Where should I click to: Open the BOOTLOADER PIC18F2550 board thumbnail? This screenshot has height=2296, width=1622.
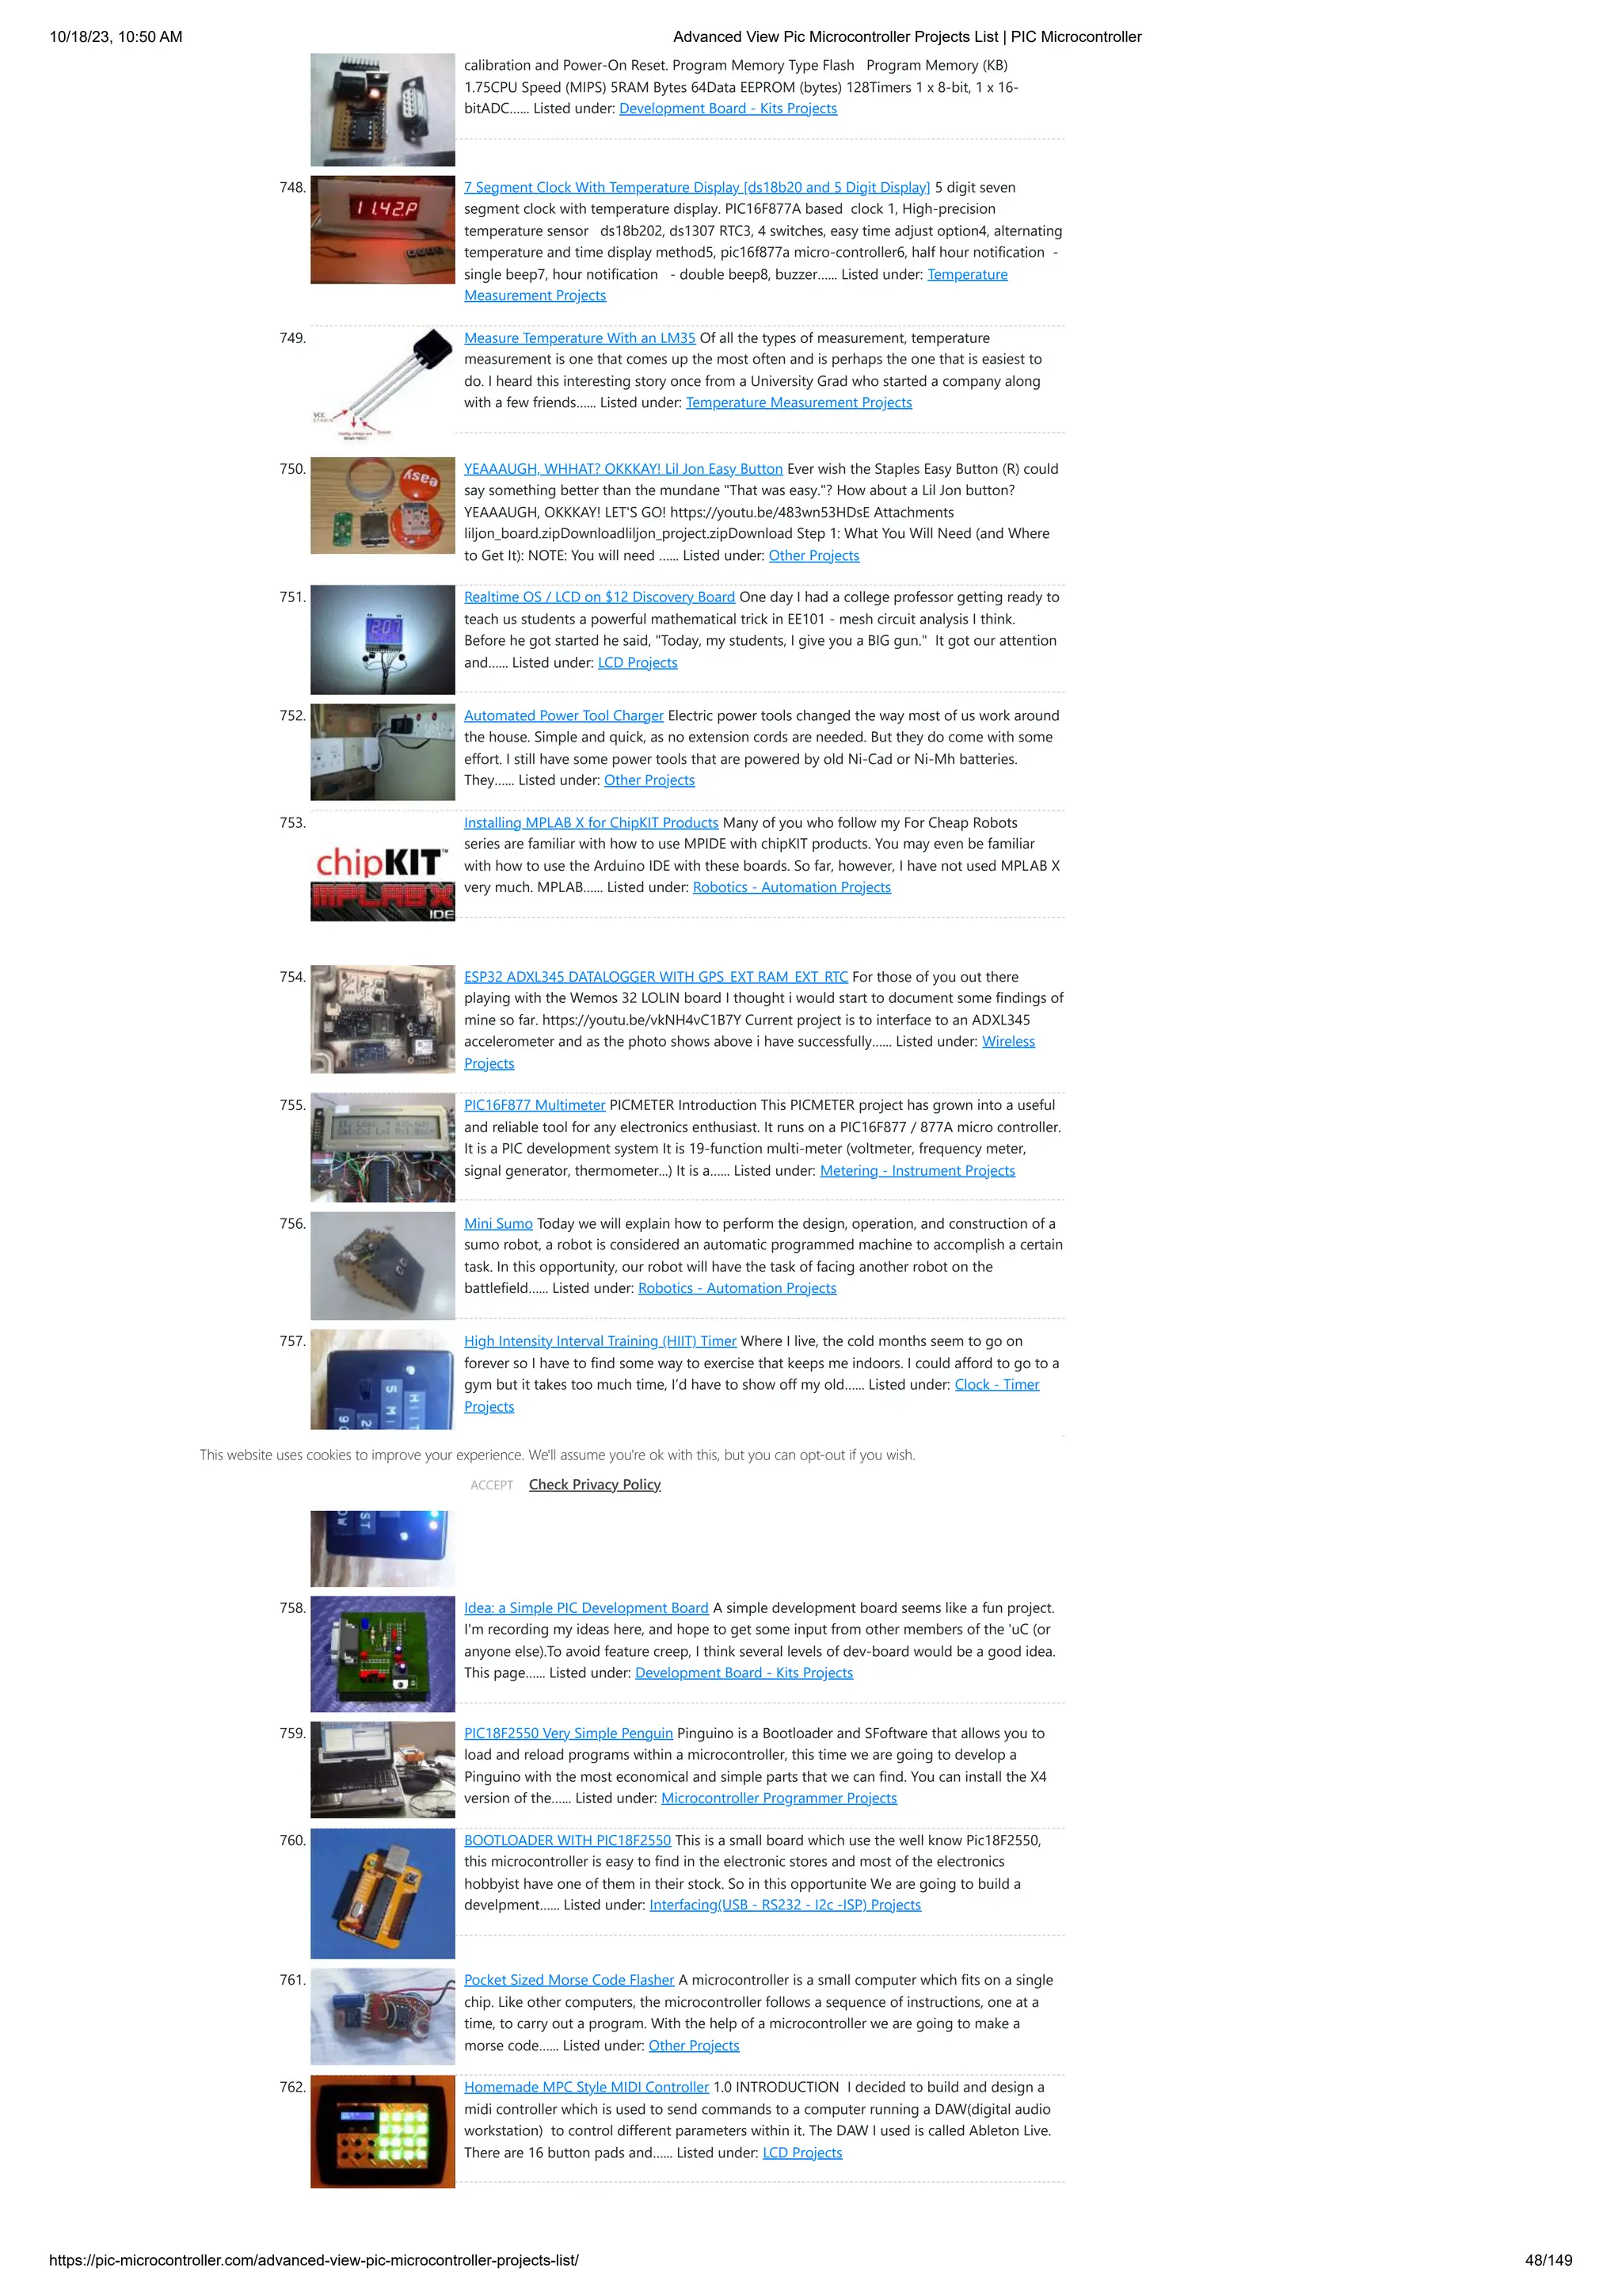[x=382, y=1893]
